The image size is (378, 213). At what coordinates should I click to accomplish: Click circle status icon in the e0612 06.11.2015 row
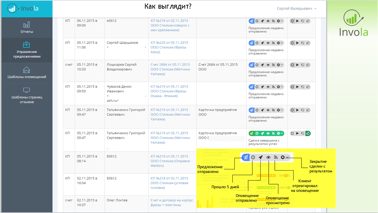[292, 21]
